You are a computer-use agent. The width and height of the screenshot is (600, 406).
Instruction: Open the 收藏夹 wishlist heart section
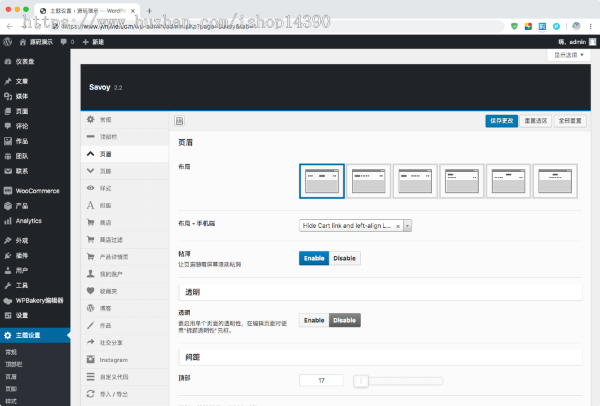[108, 291]
